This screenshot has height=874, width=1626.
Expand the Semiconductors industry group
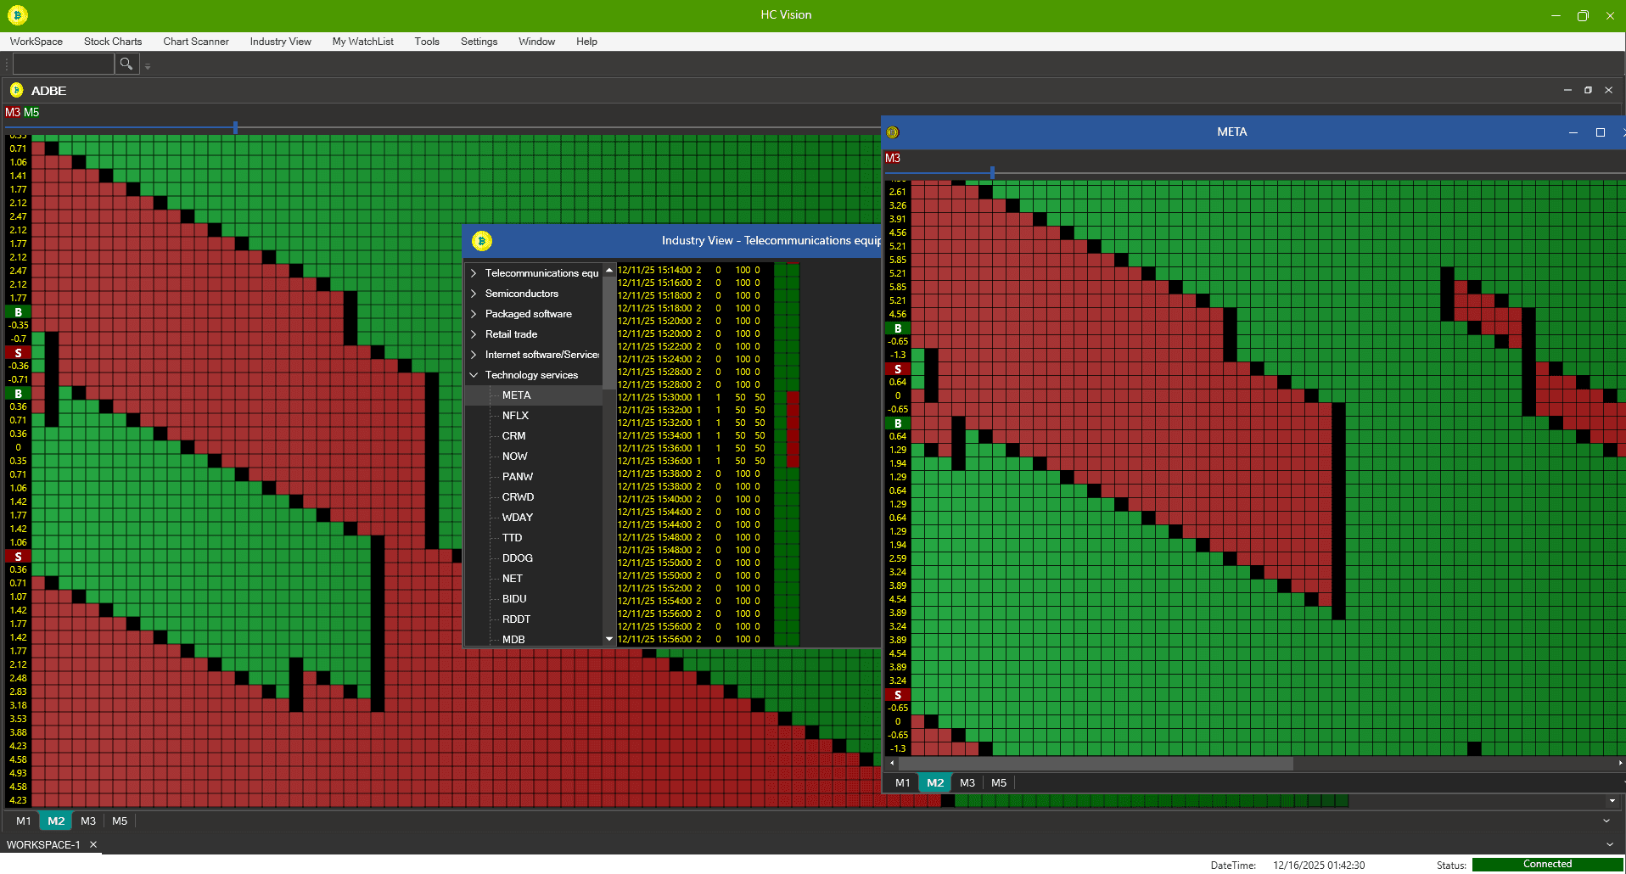point(474,294)
